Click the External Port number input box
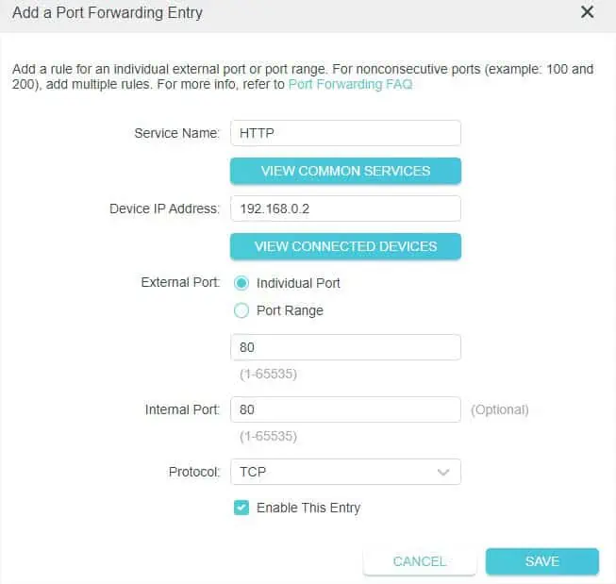This screenshot has height=584, width=616. pos(345,347)
